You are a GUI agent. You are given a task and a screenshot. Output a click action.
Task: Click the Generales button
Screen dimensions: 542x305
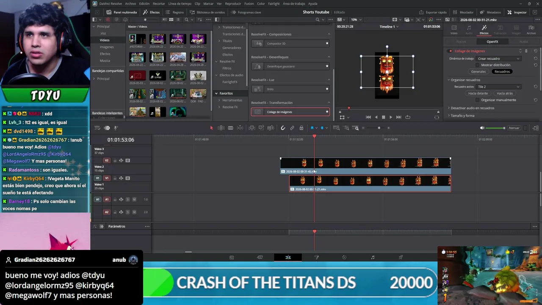(x=478, y=72)
